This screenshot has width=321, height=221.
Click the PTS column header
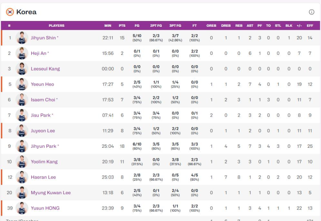122,25
